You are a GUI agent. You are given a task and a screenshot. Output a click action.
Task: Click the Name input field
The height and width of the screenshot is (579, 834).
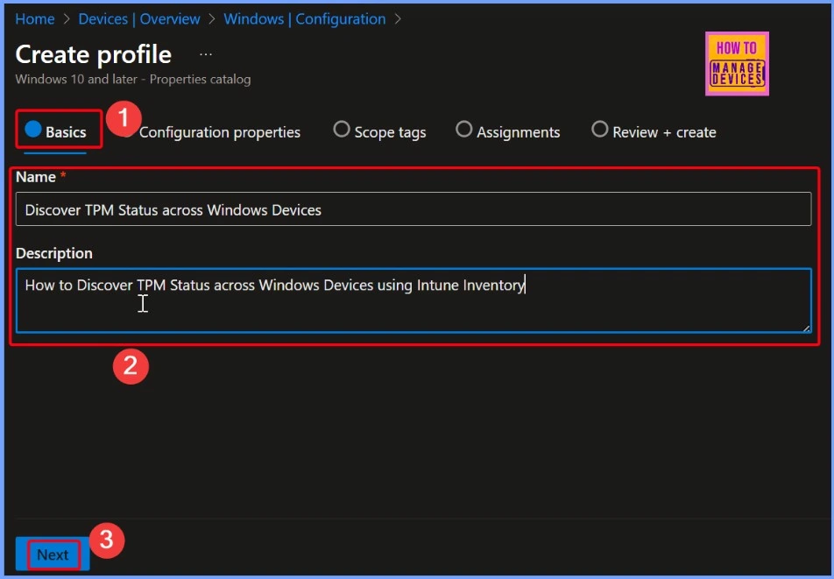(413, 209)
